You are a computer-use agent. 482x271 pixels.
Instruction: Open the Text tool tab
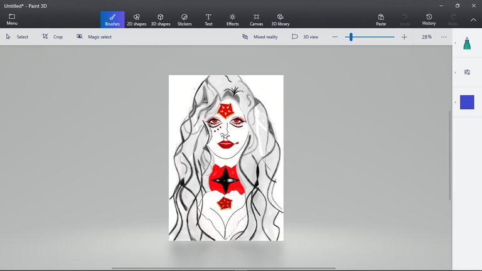pyautogui.click(x=208, y=19)
